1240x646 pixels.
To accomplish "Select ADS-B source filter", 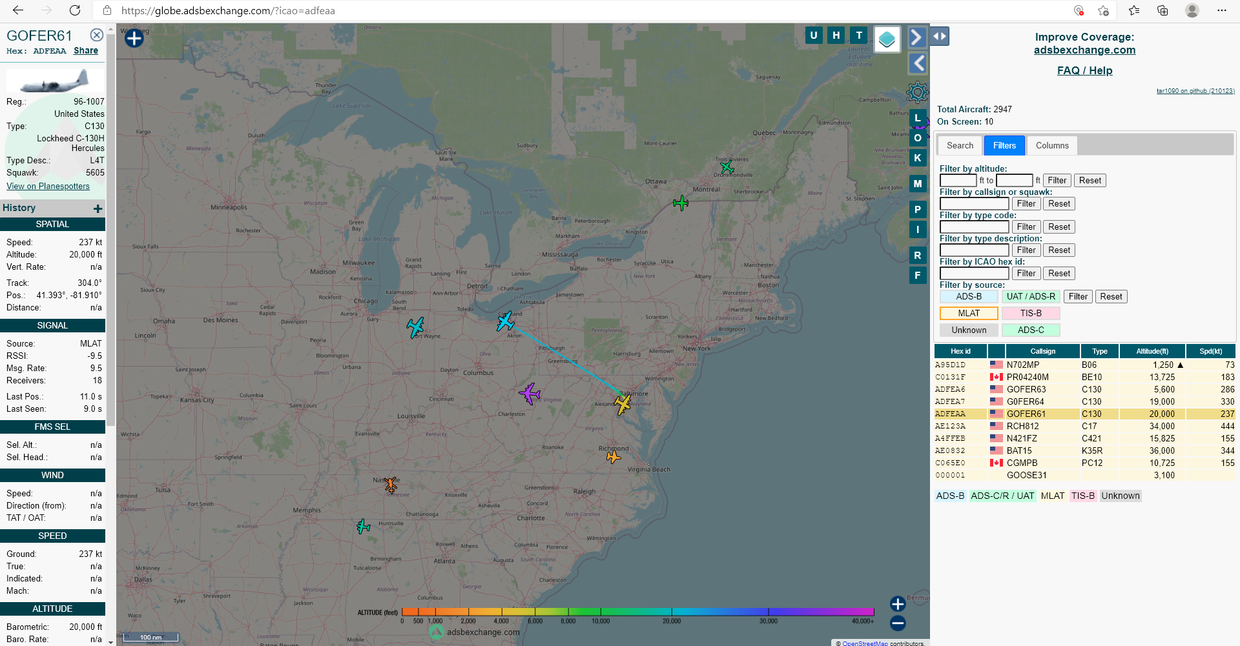I will (969, 297).
